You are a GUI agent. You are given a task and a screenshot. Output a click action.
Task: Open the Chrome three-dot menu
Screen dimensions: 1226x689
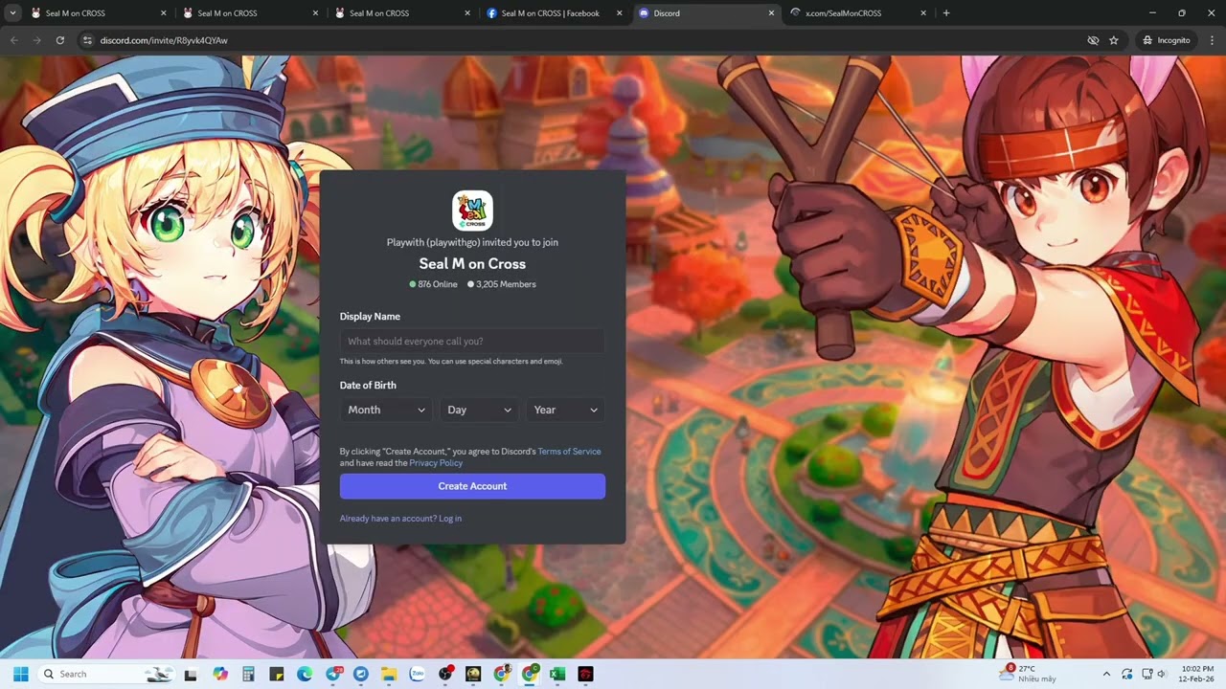click(1212, 40)
